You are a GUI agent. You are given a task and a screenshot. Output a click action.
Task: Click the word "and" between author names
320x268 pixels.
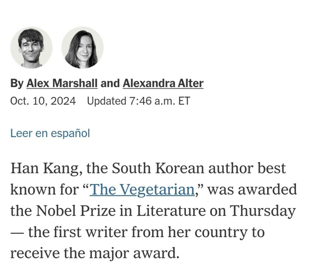110,83
